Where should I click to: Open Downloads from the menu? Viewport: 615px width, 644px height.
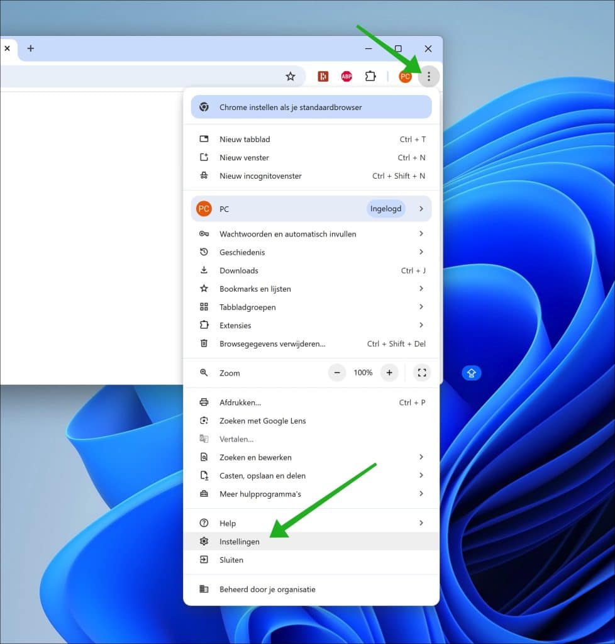pyautogui.click(x=311, y=270)
